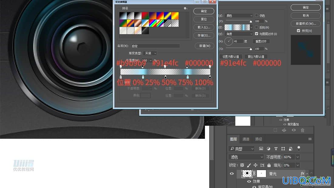Click the gradient bar in the editor
The height and width of the screenshot is (188, 334).
165,72
